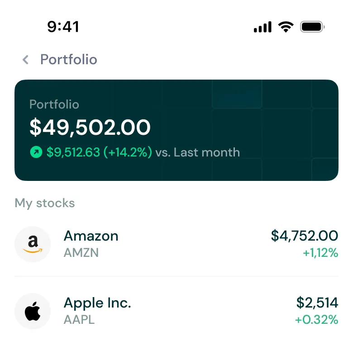Tap the AAPL ticker symbol

tap(79, 320)
